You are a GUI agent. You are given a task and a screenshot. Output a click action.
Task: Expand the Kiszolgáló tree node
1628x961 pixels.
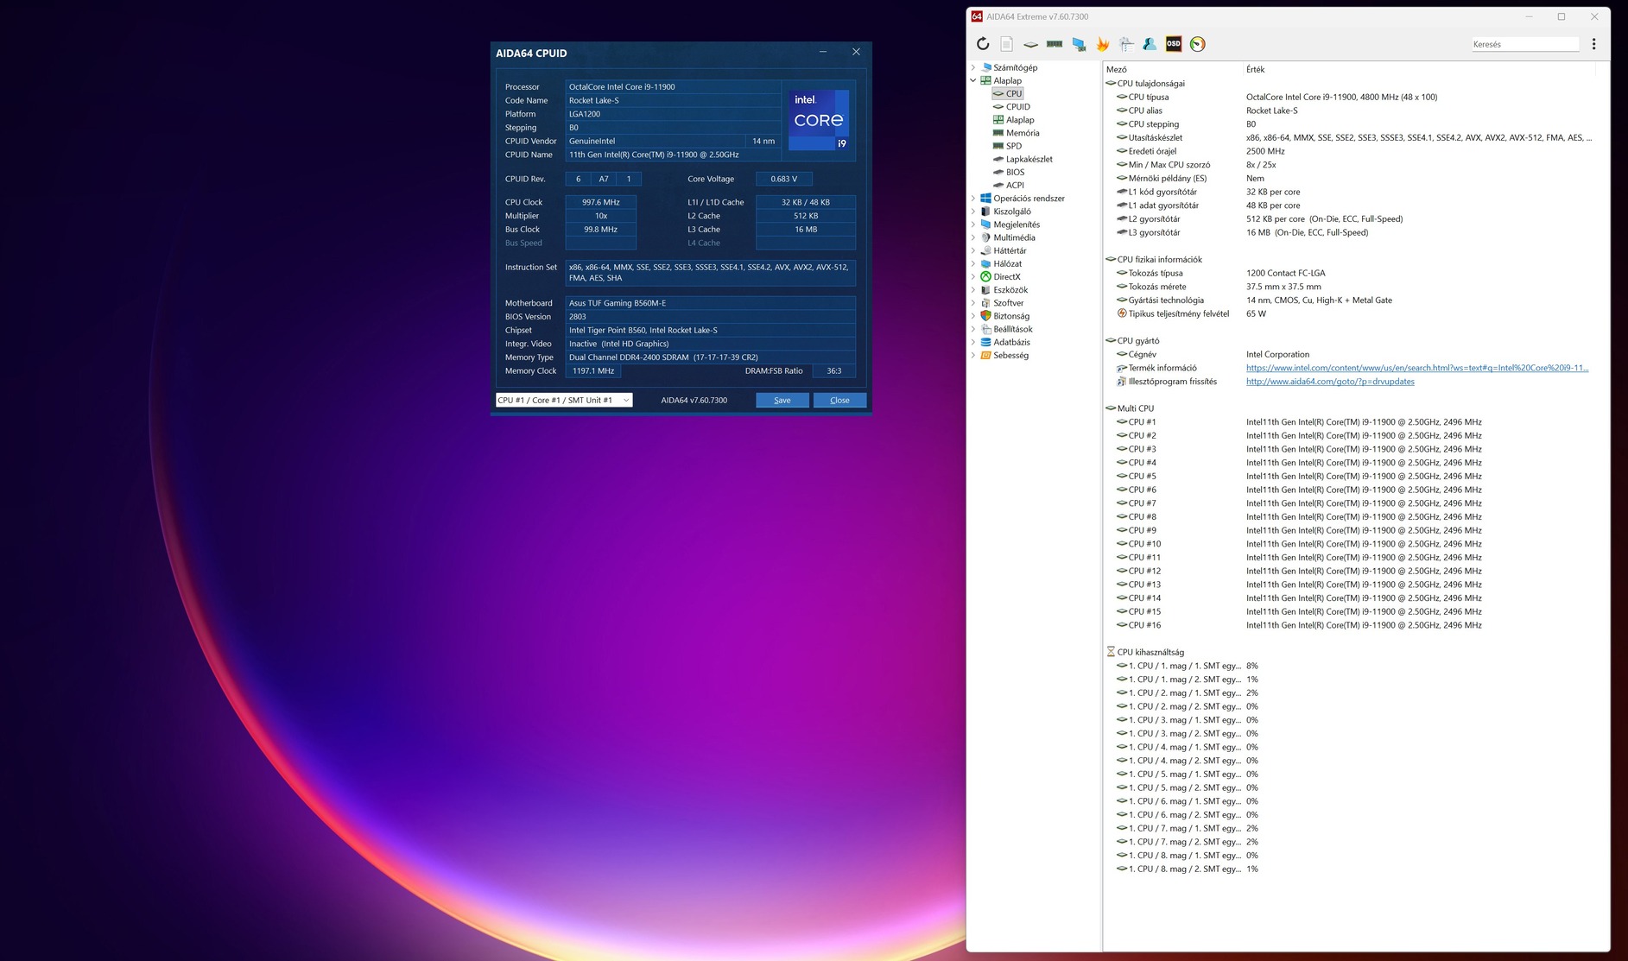[973, 212]
